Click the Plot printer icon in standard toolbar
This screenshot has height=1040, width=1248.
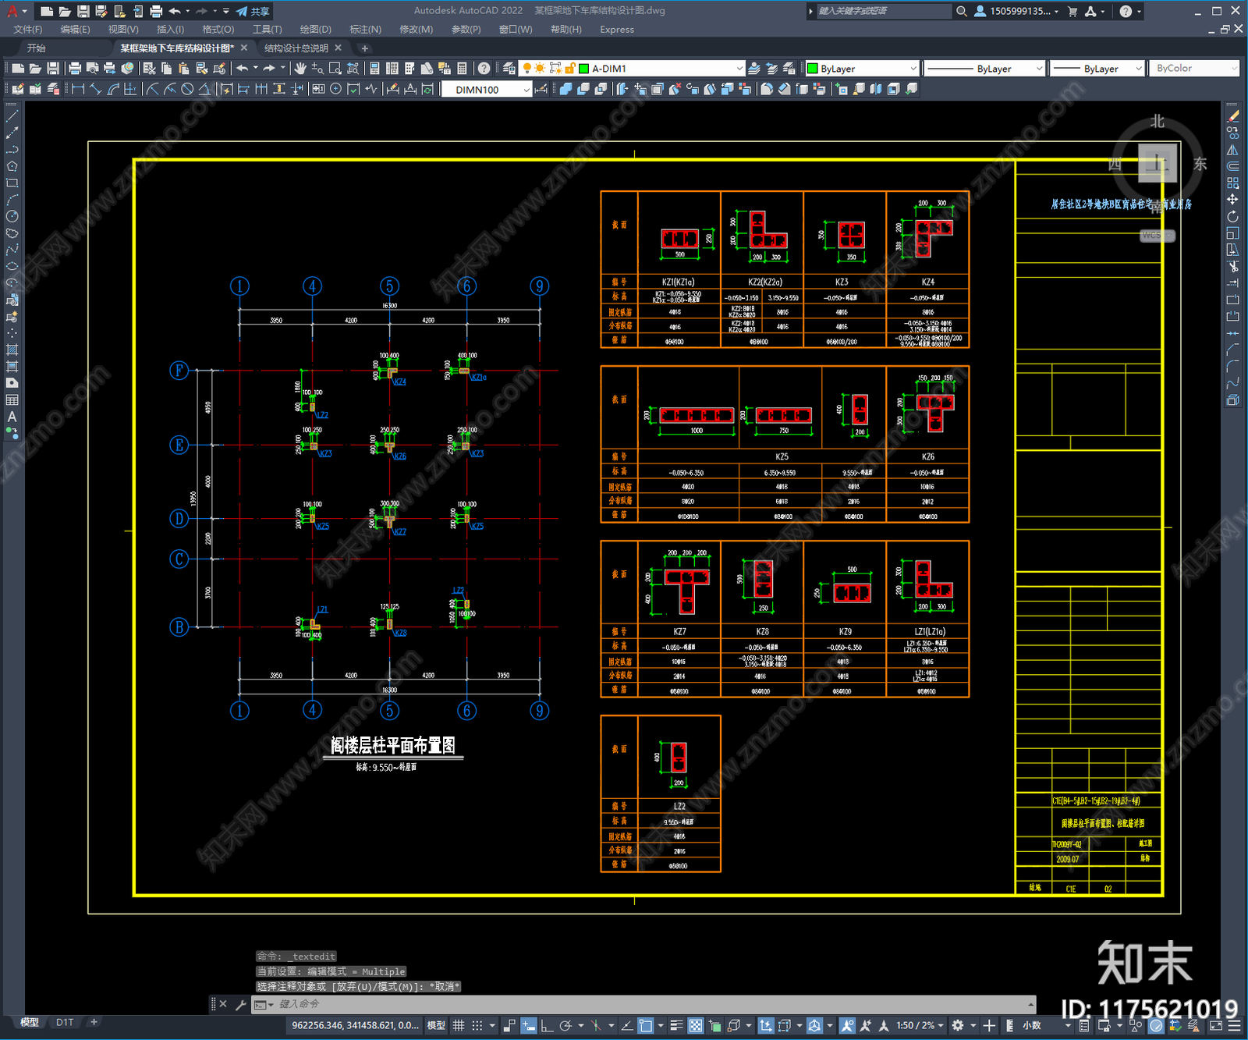(75, 69)
